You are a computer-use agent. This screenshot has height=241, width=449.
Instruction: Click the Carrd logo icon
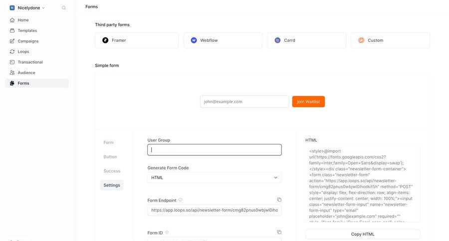click(x=277, y=40)
